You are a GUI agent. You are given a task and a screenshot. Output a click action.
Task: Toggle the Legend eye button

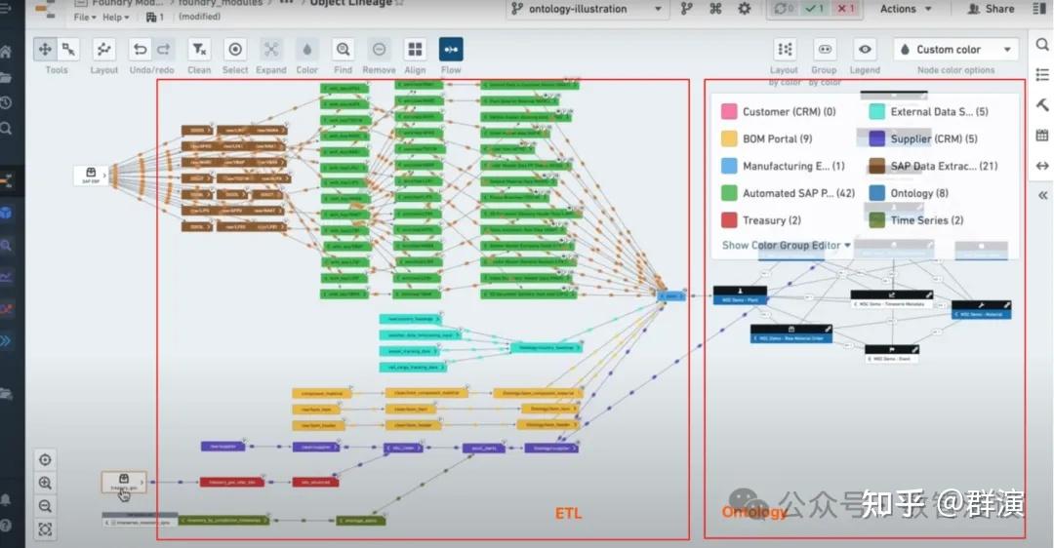coord(865,49)
